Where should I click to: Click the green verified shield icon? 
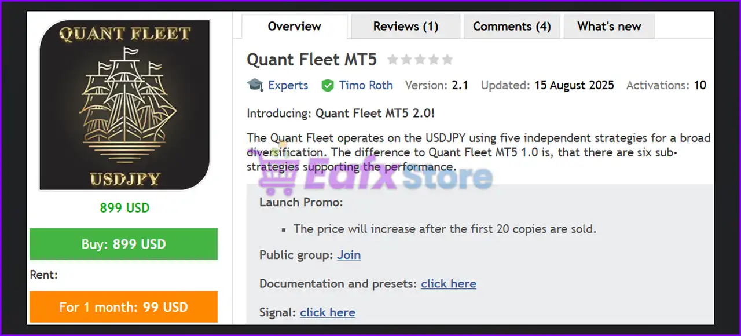(328, 86)
